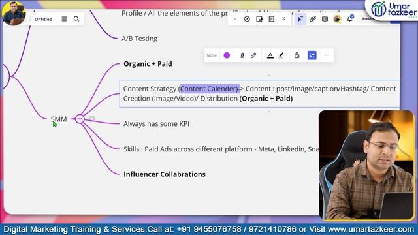Select the SMM node
Screen dimensions: 418x235
point(59,119)
